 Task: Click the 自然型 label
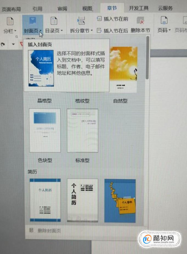(x=120, y=101)
